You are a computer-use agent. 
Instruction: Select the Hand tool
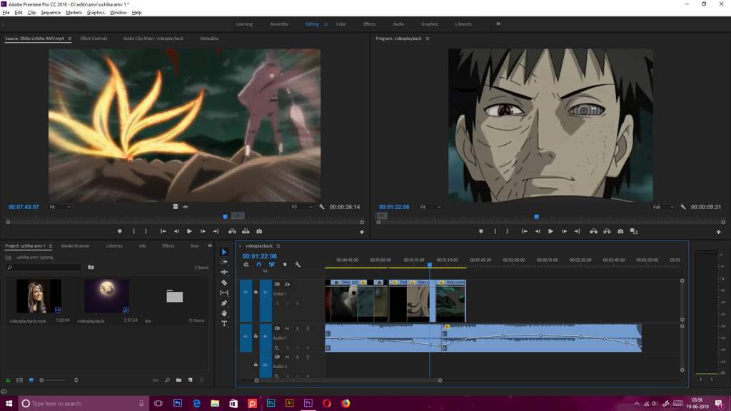click(224, 313)
